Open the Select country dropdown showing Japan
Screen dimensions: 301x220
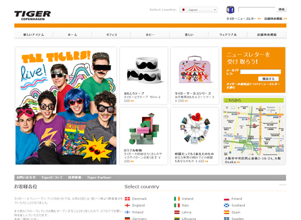coord(199,10)
